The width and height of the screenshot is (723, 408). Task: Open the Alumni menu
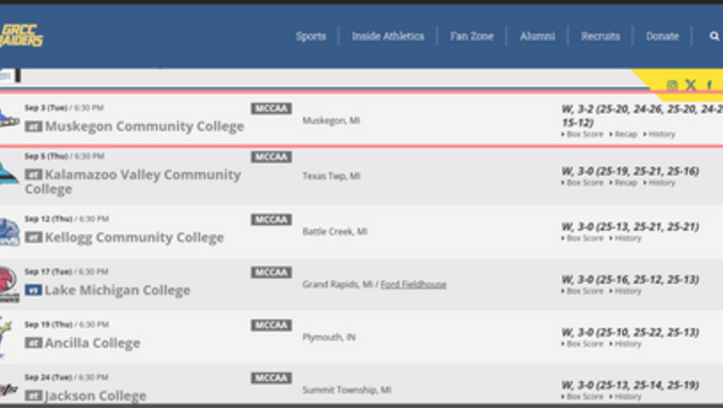tap(538, 36)
